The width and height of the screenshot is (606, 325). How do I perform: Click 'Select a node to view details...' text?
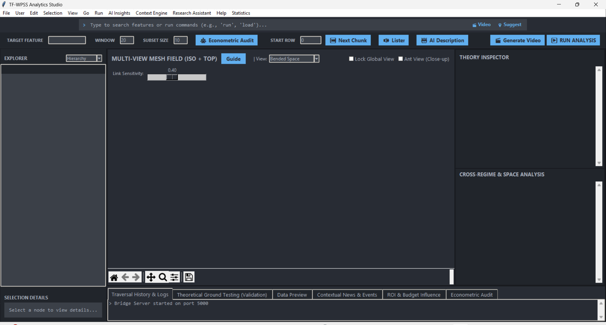point(53,310)
